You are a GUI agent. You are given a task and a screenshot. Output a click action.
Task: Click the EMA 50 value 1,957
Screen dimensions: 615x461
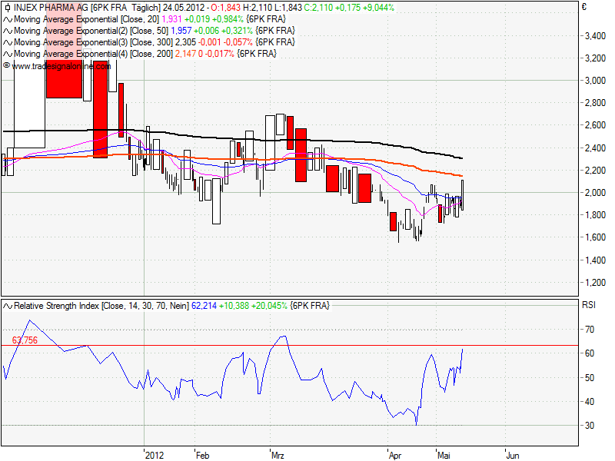pos(181,31)
